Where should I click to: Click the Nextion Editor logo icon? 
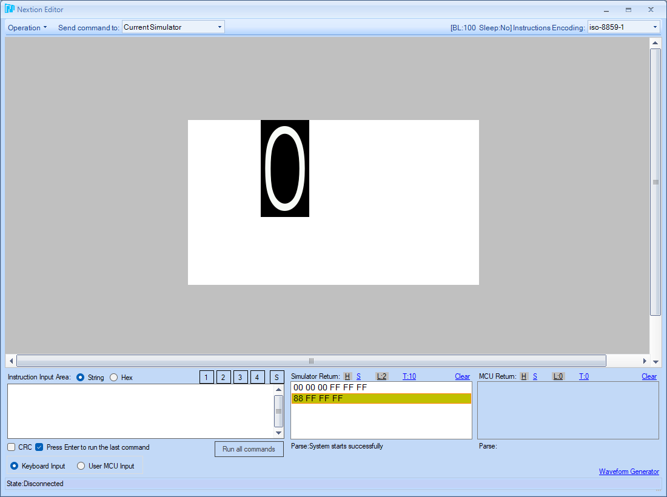click(9, 9)
